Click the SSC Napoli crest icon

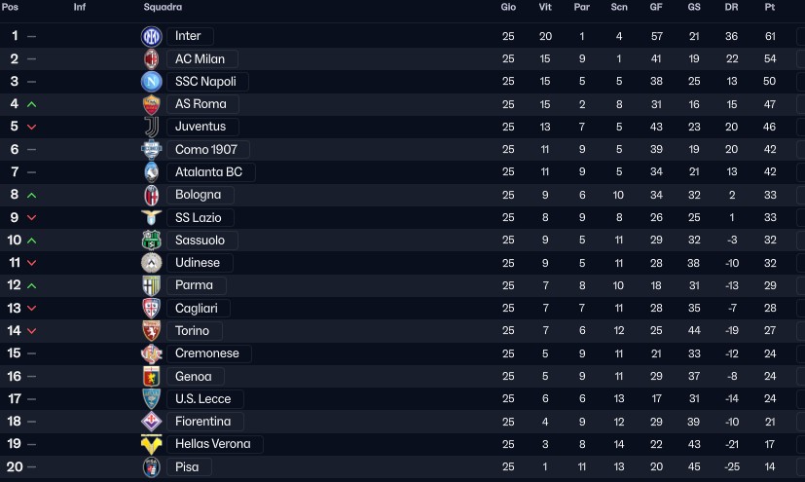(x=151, y=82)
